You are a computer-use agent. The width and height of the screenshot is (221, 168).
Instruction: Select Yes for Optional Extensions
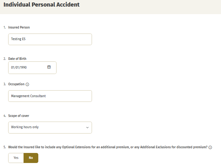pos(16,158)
